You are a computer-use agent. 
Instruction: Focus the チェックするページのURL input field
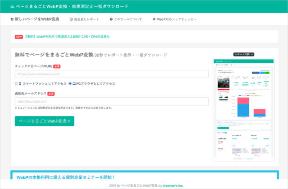pos(111,74)
